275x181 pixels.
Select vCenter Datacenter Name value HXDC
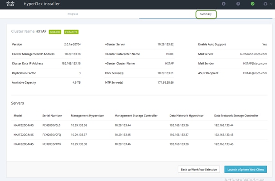click(x=170, y=54)
